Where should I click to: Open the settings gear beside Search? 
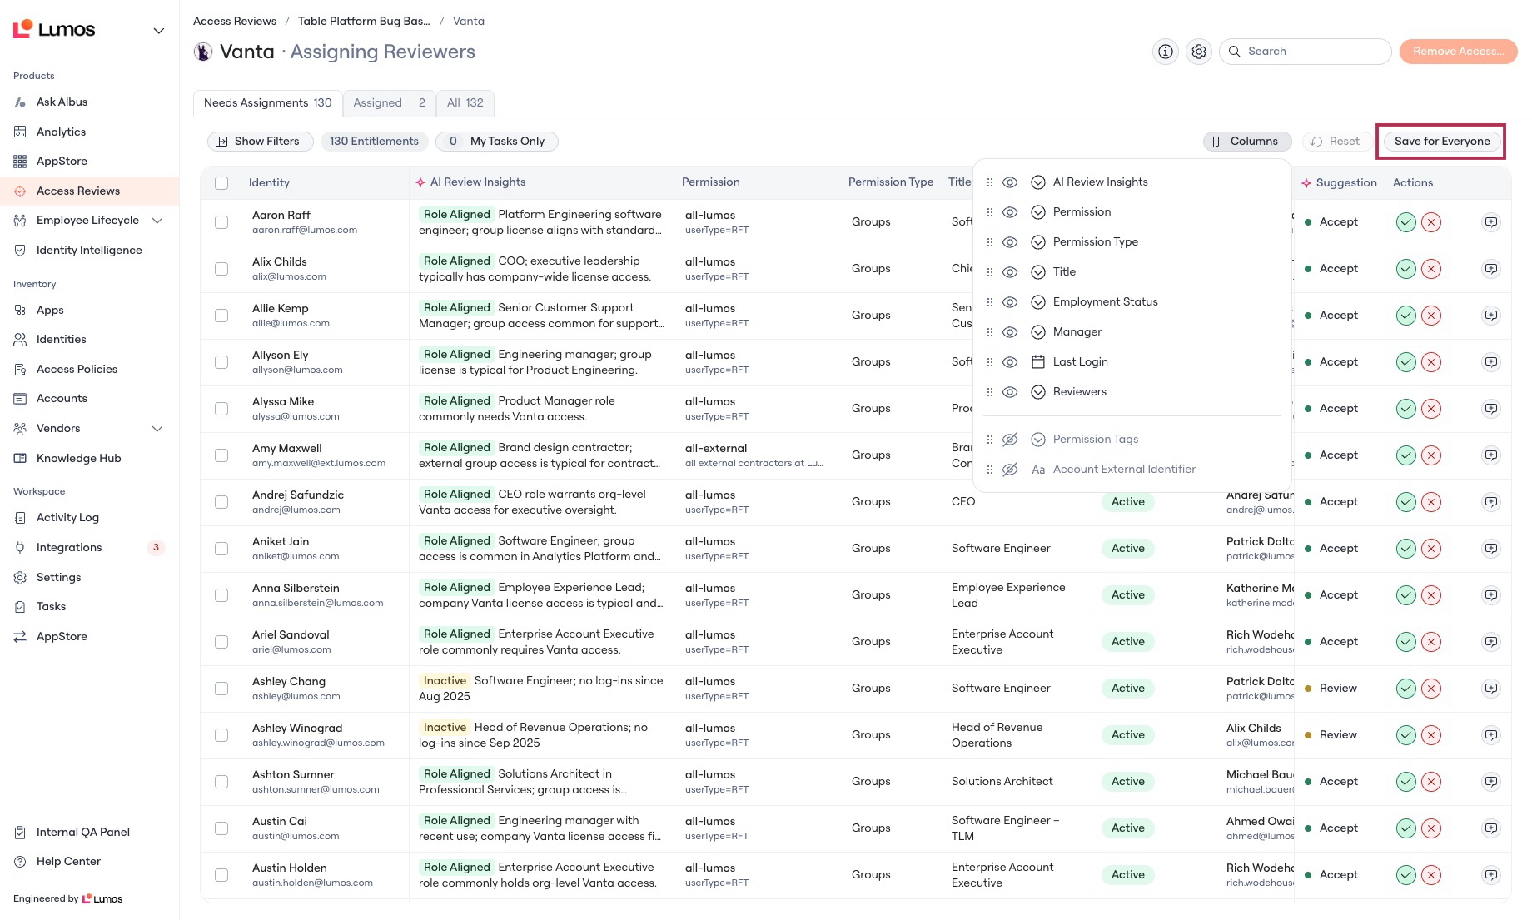coord(1199,52)
